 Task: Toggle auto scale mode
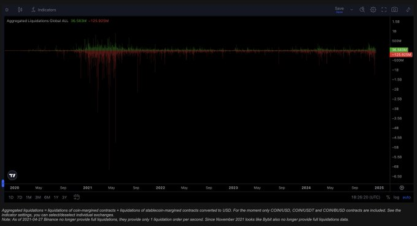point(407,197)
